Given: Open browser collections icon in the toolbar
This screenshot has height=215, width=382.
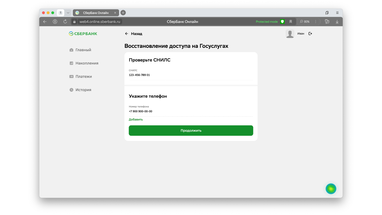Looking at the screenshot, I should pos(327,21).
